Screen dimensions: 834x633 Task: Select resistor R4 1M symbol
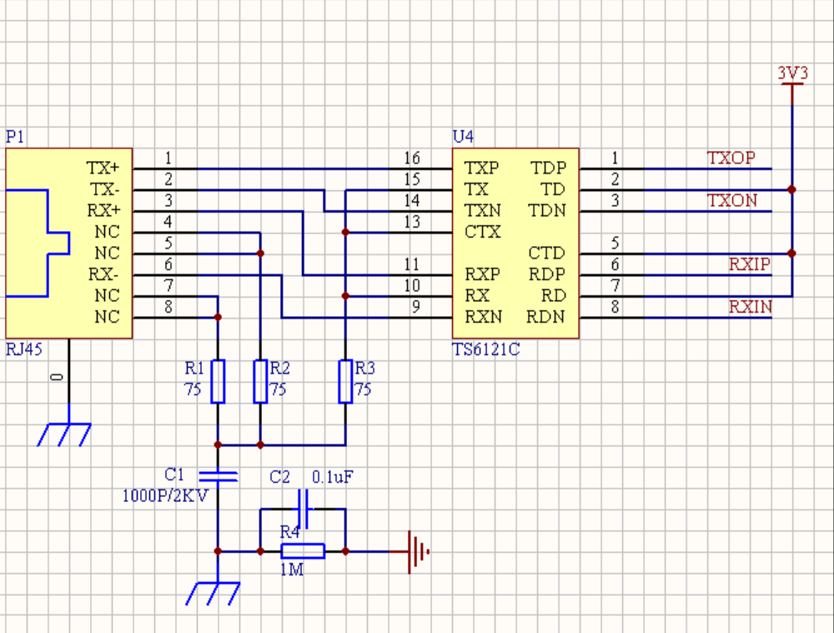point(303,551)
